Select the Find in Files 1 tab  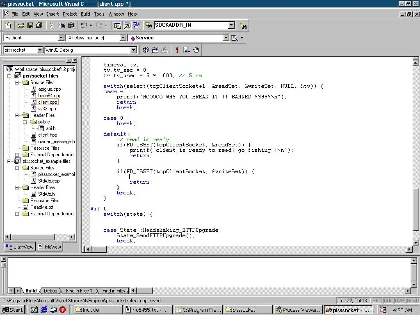tap(79, 291)
